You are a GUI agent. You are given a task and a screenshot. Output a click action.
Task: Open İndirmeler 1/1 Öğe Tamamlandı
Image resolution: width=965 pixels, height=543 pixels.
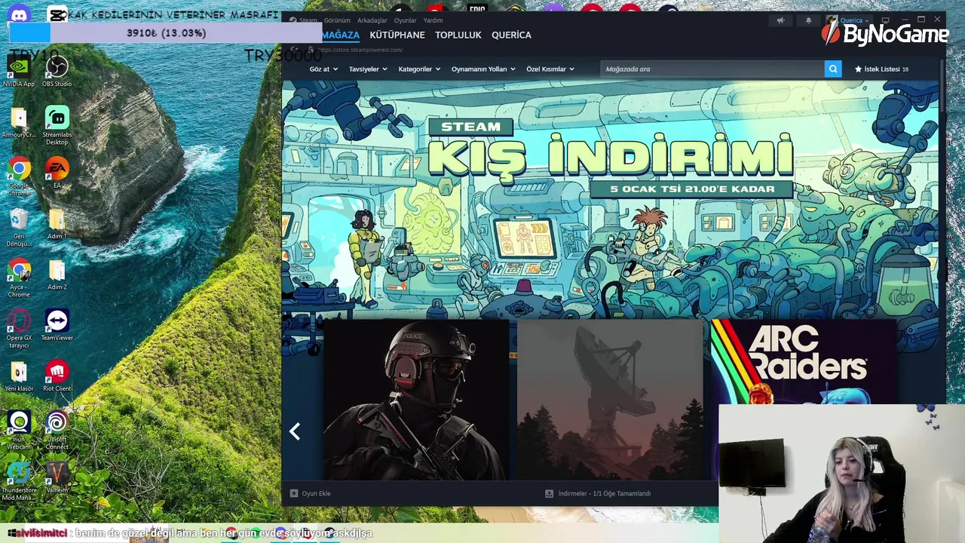pos(598,493)
